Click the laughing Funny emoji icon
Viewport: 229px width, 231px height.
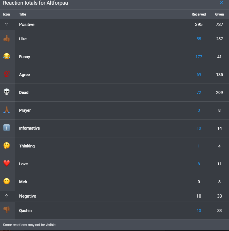7,56
